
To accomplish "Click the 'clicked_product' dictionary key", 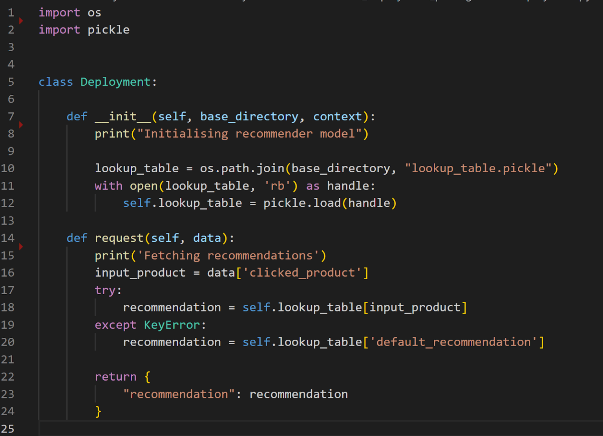I will [304, 272].
